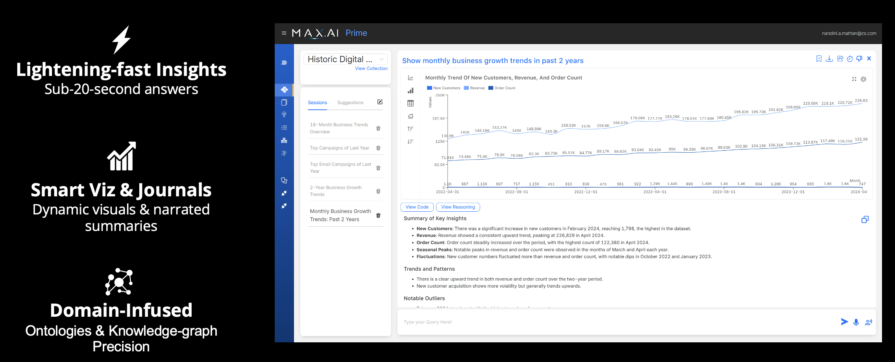Toggle the New Customers legend entry
This screenshot has height=362, width=895.
point(444,88)
